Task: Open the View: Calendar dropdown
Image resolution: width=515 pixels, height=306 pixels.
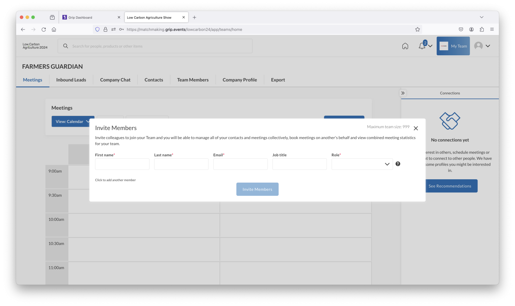Action: click(72, 121)
